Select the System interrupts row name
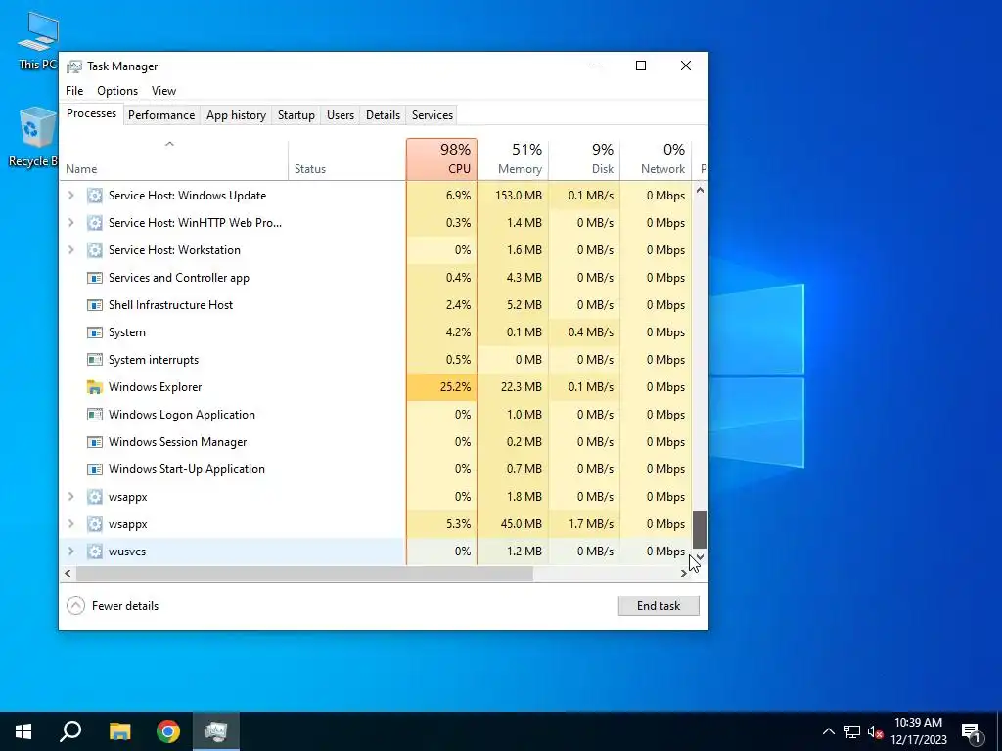 (154, 360)
